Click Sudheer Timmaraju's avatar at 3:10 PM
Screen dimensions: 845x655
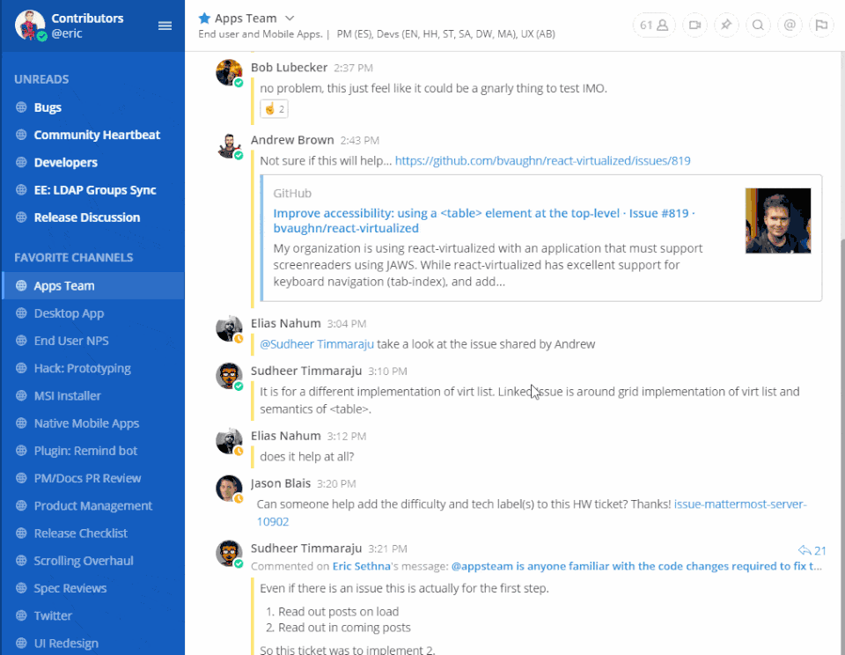click(229, 376)
